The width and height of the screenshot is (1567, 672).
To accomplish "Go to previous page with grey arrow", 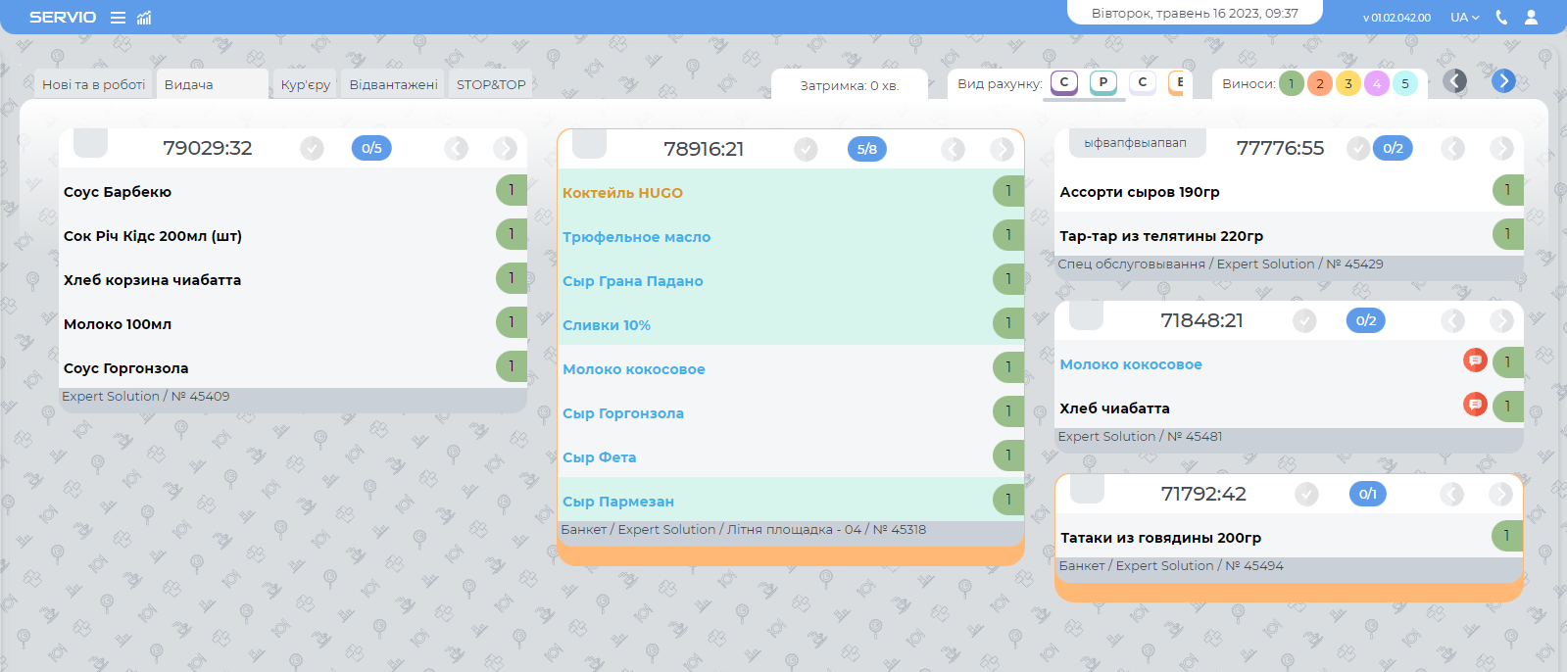I will 1455,81.
